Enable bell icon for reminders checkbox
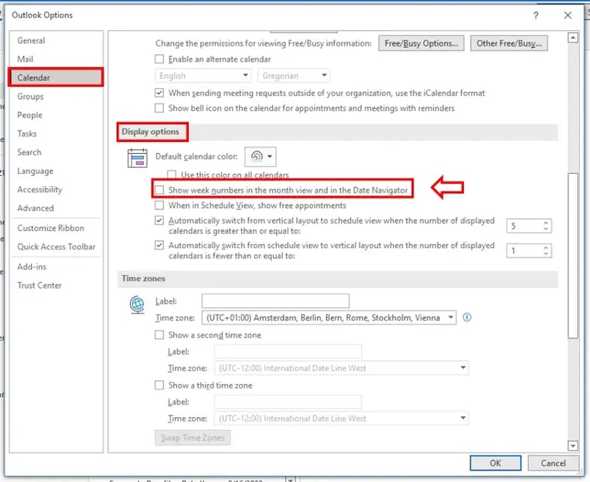The image size is (590, 482). click(159, 108)
